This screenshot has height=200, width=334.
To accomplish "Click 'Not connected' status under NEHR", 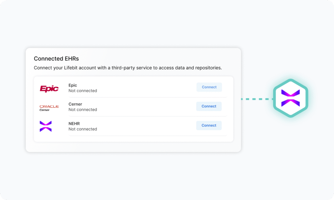I will point(83,129).
